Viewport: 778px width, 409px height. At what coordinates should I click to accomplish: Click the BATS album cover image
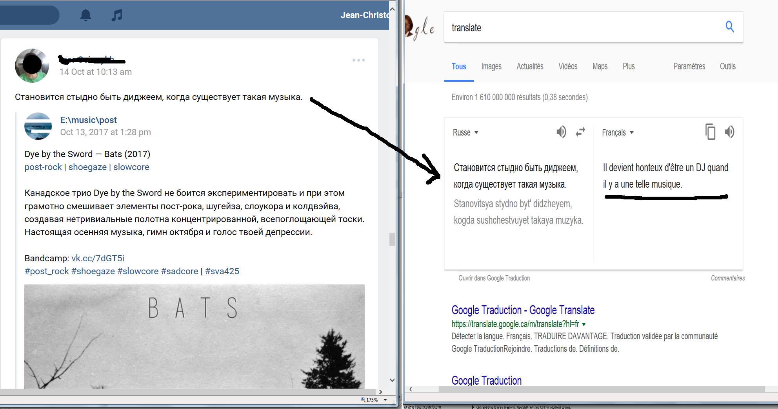tap(194, 336)
